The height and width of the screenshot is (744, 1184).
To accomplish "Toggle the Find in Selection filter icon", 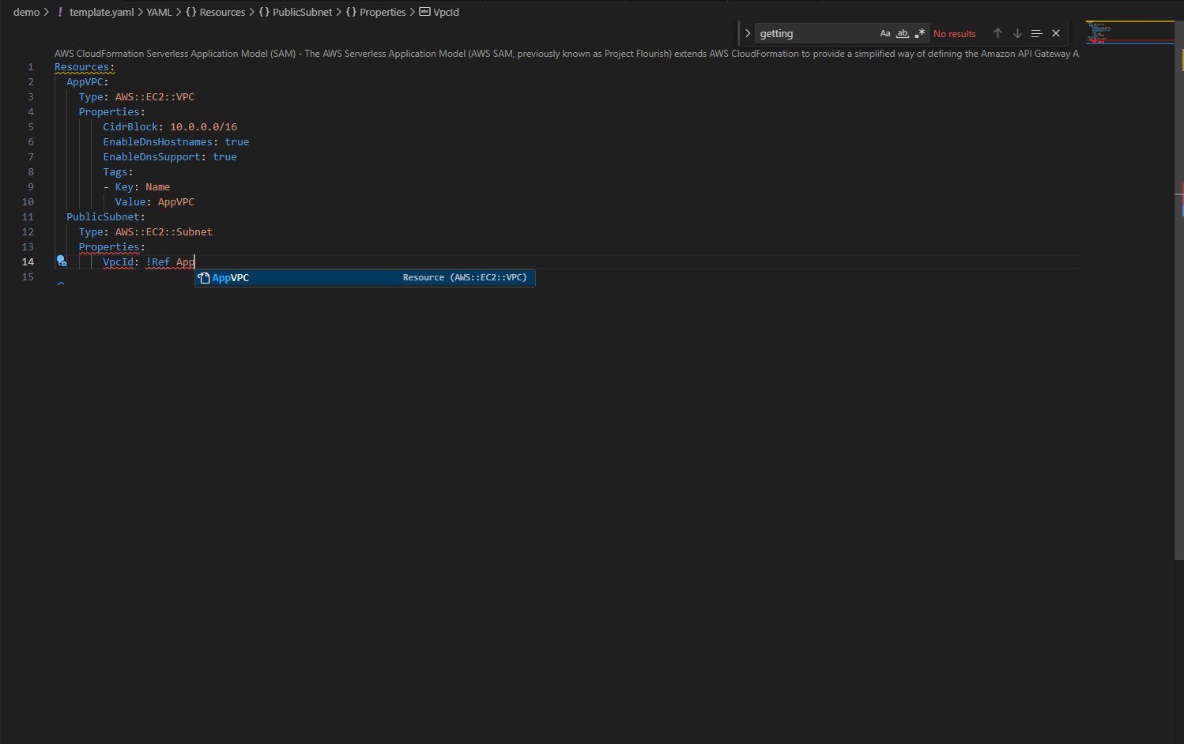I will tap(1036, 33).
